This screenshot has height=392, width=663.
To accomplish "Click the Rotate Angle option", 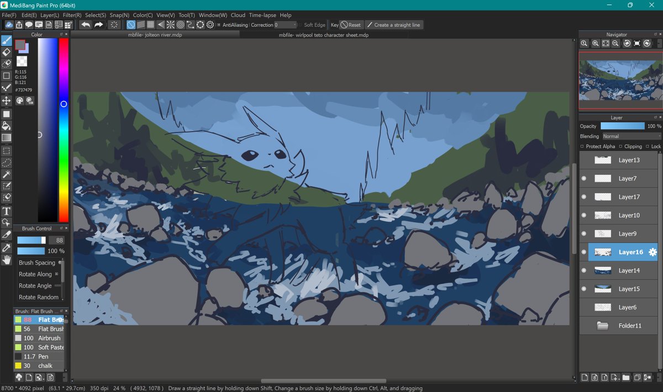I will coord(35,285).
